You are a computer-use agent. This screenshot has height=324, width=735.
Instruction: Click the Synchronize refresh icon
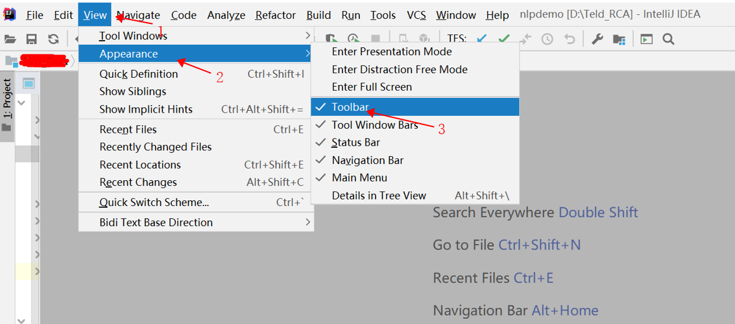(53, 39)
